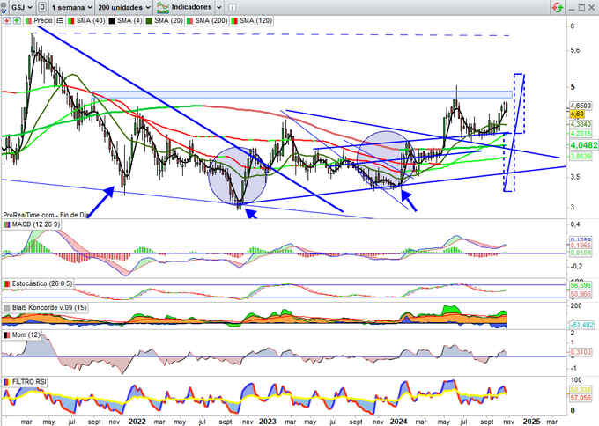Click the green 4,0482 value on the price axis
599x426 pixels.
(583, 145)
